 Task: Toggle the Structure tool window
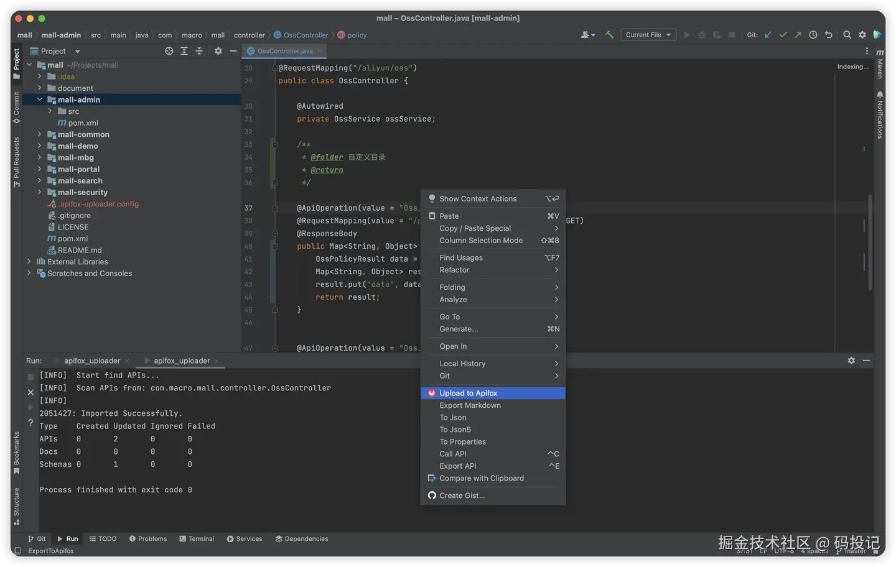pos(16,505)
